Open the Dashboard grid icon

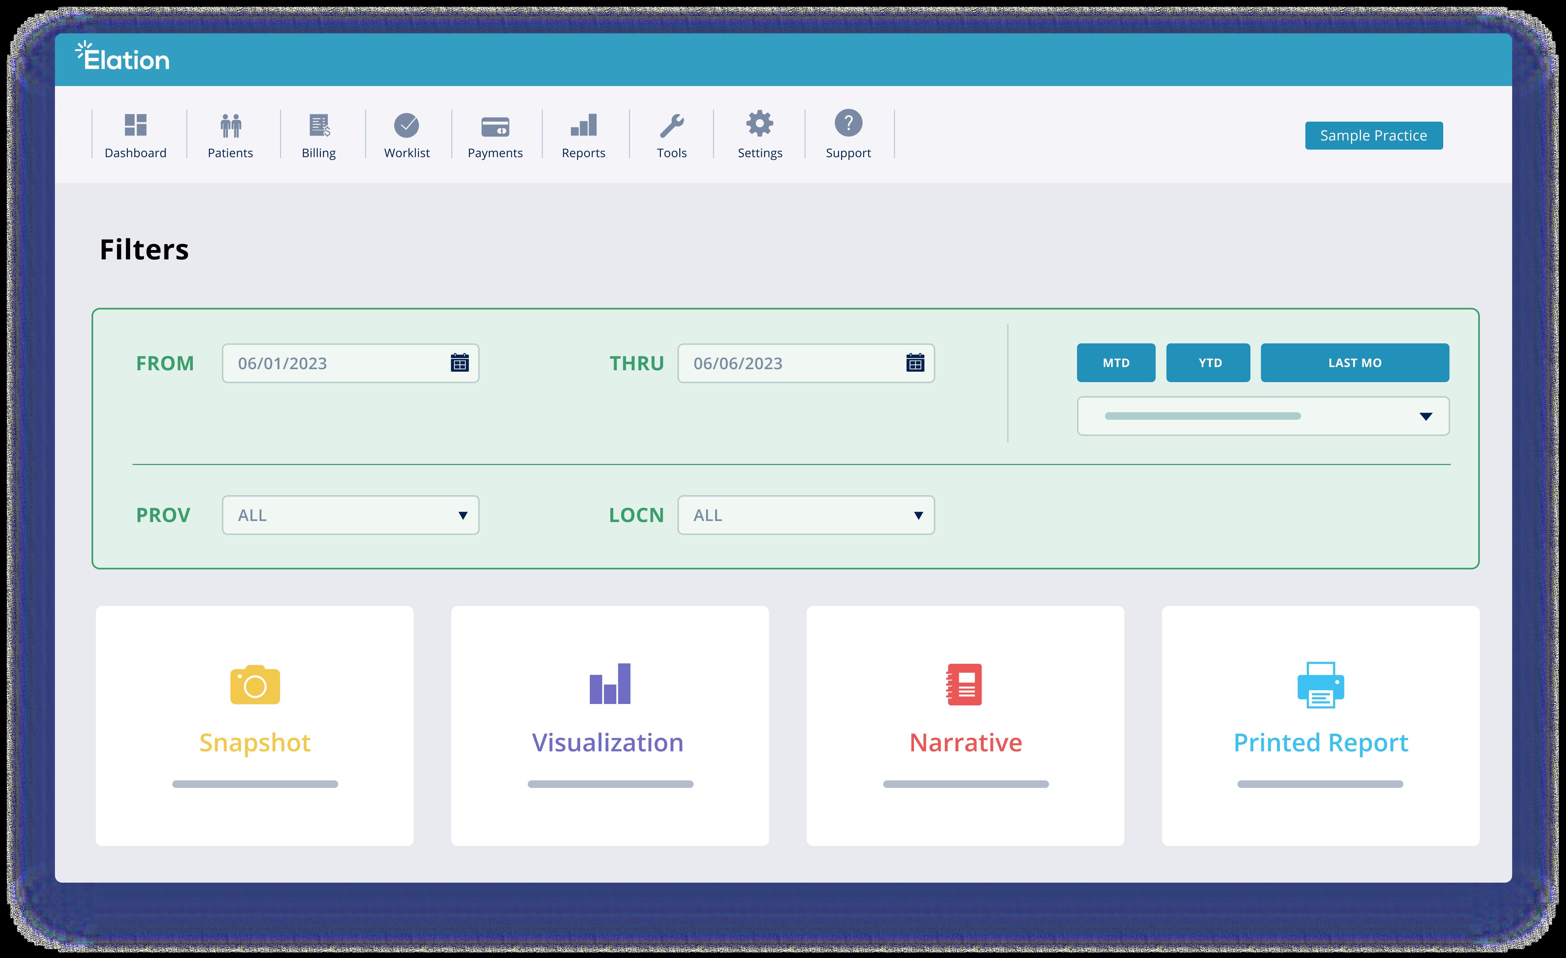135,125
